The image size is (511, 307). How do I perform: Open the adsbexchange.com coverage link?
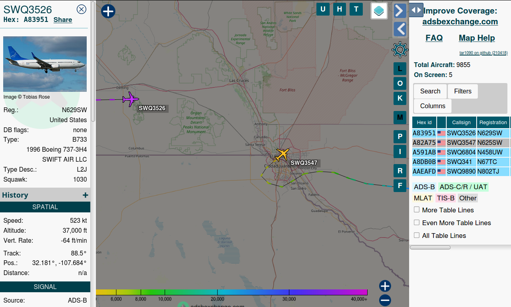pyautogui.click(x=460, y=22)
